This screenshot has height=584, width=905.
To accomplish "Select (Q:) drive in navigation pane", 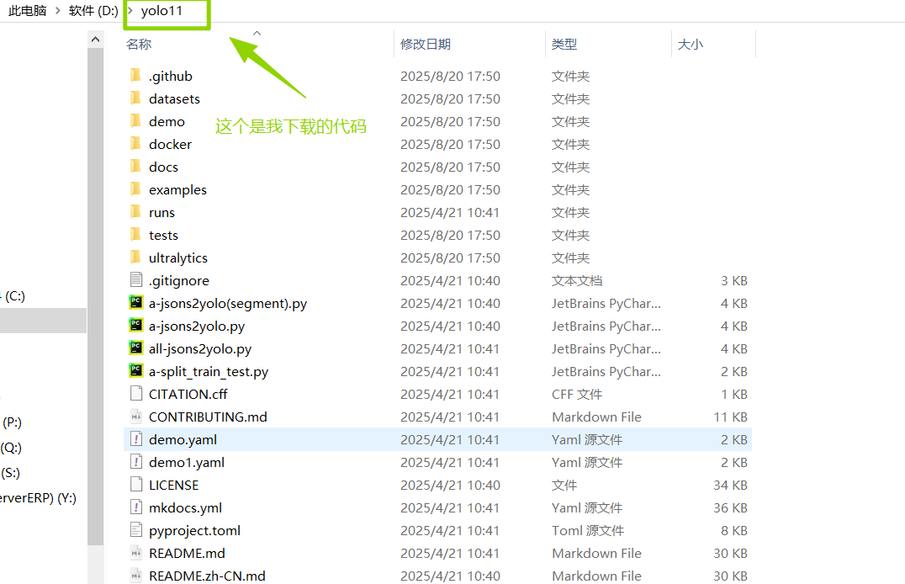I will pyautogui.click(x=11, y=448).
